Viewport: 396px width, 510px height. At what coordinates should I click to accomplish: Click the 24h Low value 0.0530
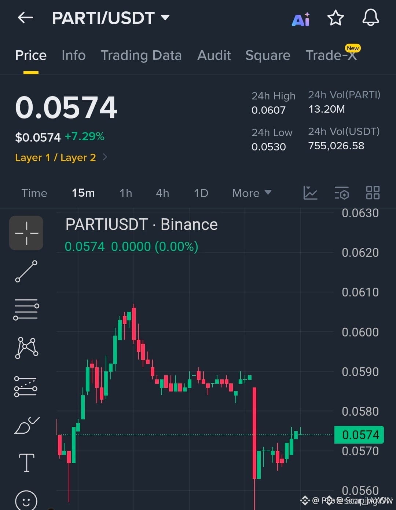point(268,147)
